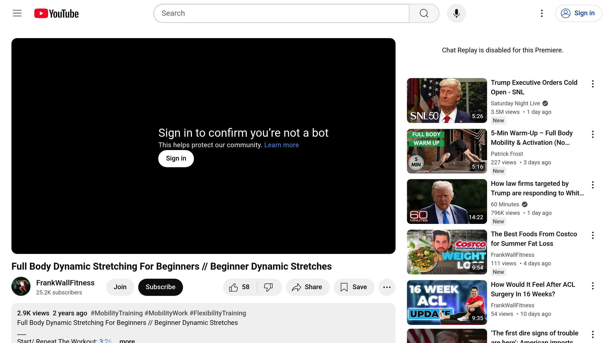Focus the Search input field
Screen dimensions: 610x343
pyautogui.click(x=281, y=13)
